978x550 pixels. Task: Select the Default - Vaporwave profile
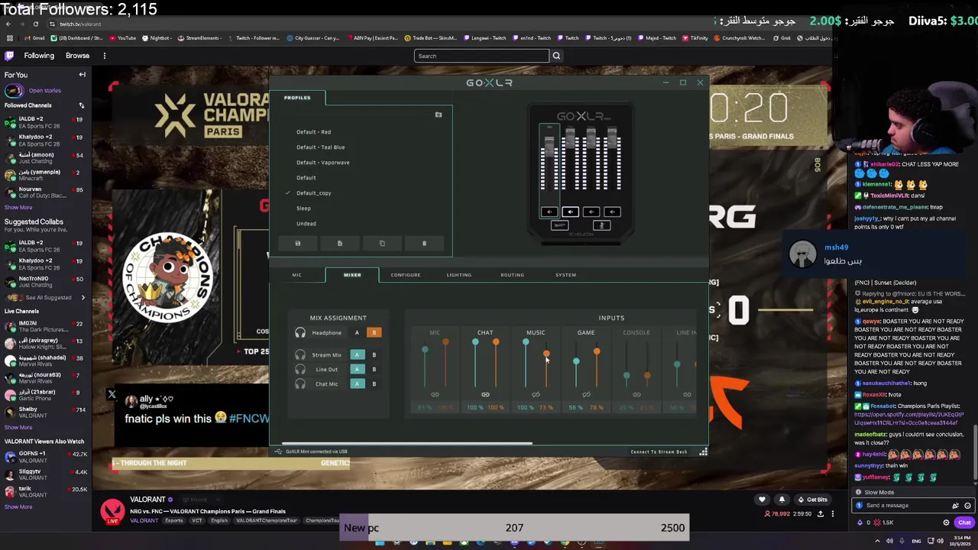pyautogui.click(x=322, y=163)
